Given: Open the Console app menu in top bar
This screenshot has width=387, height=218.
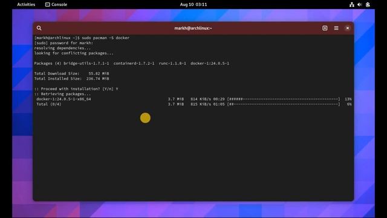Looking at the screenshot, I should (56, 4).
